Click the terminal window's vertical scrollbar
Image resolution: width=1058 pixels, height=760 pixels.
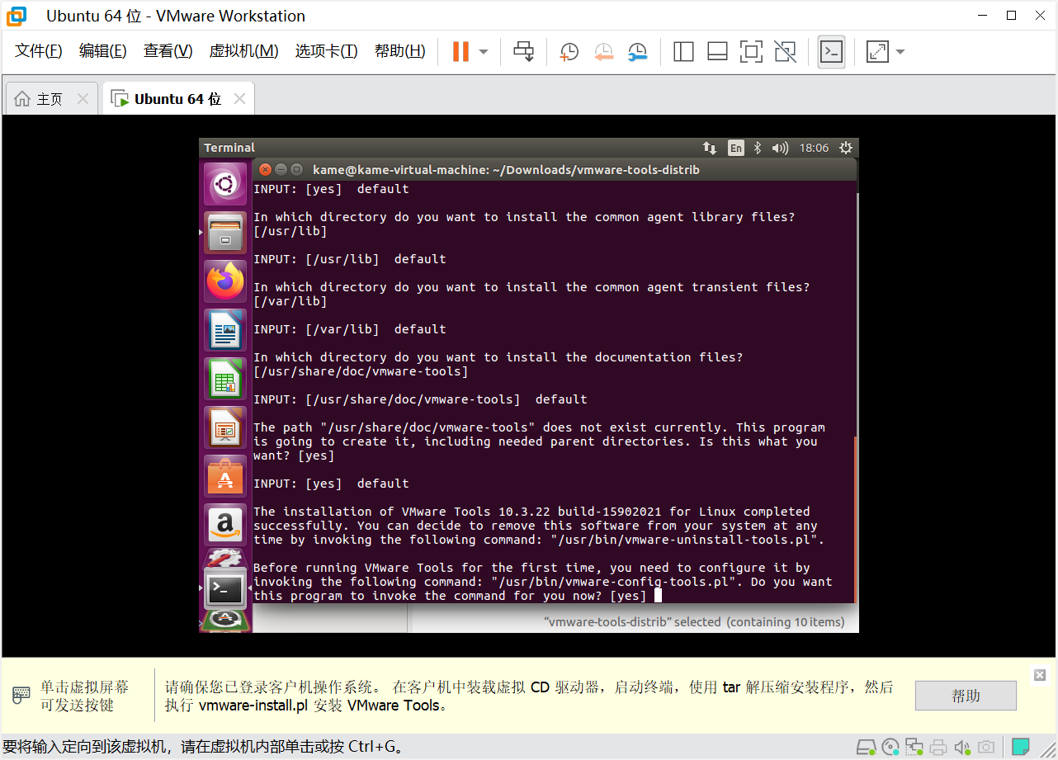[x=855, y=520]
